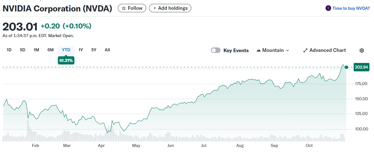Click purple icon beside Time to buy NVDA

click(328, 8)
